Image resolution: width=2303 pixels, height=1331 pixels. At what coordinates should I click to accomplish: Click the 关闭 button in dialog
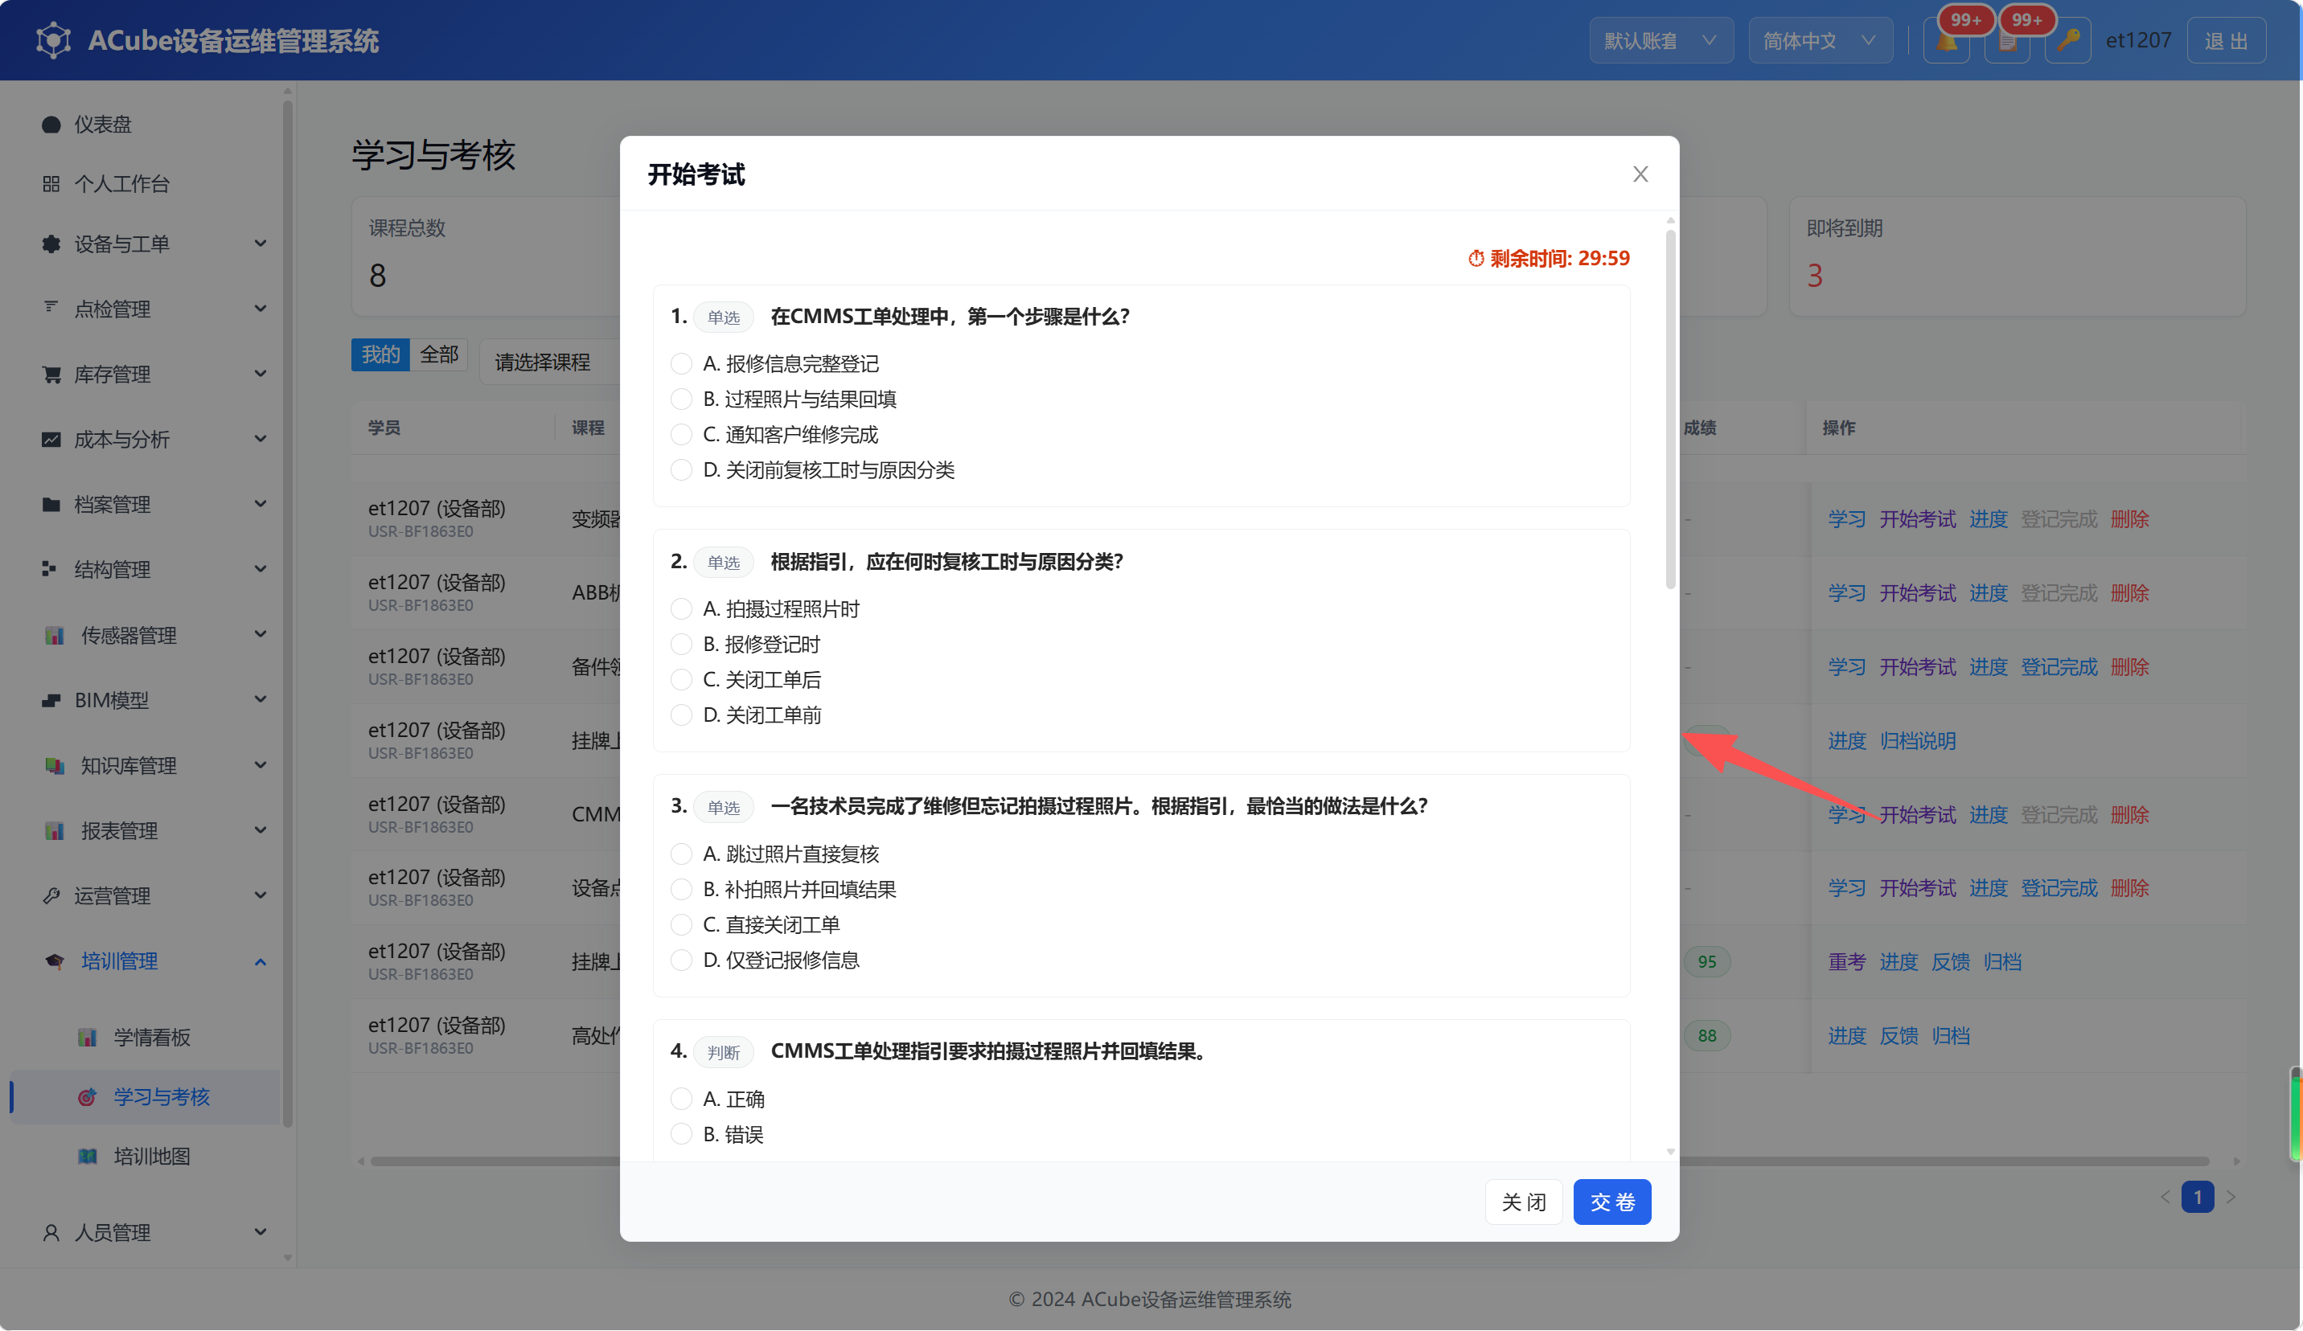click(x=1524, y=1202)
